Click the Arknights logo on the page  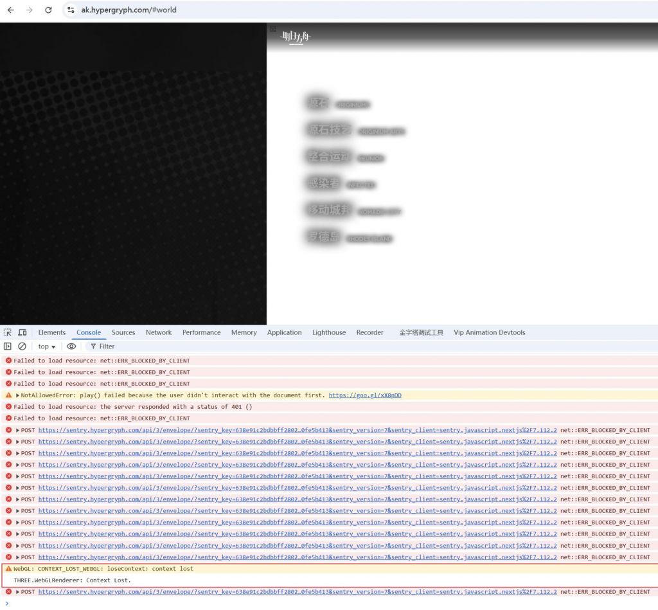(x=296, y=37)
